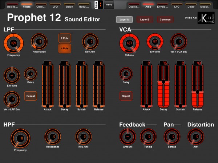Click the VCA Attack slider
The image size is (218, 163).
coord(146,85)
